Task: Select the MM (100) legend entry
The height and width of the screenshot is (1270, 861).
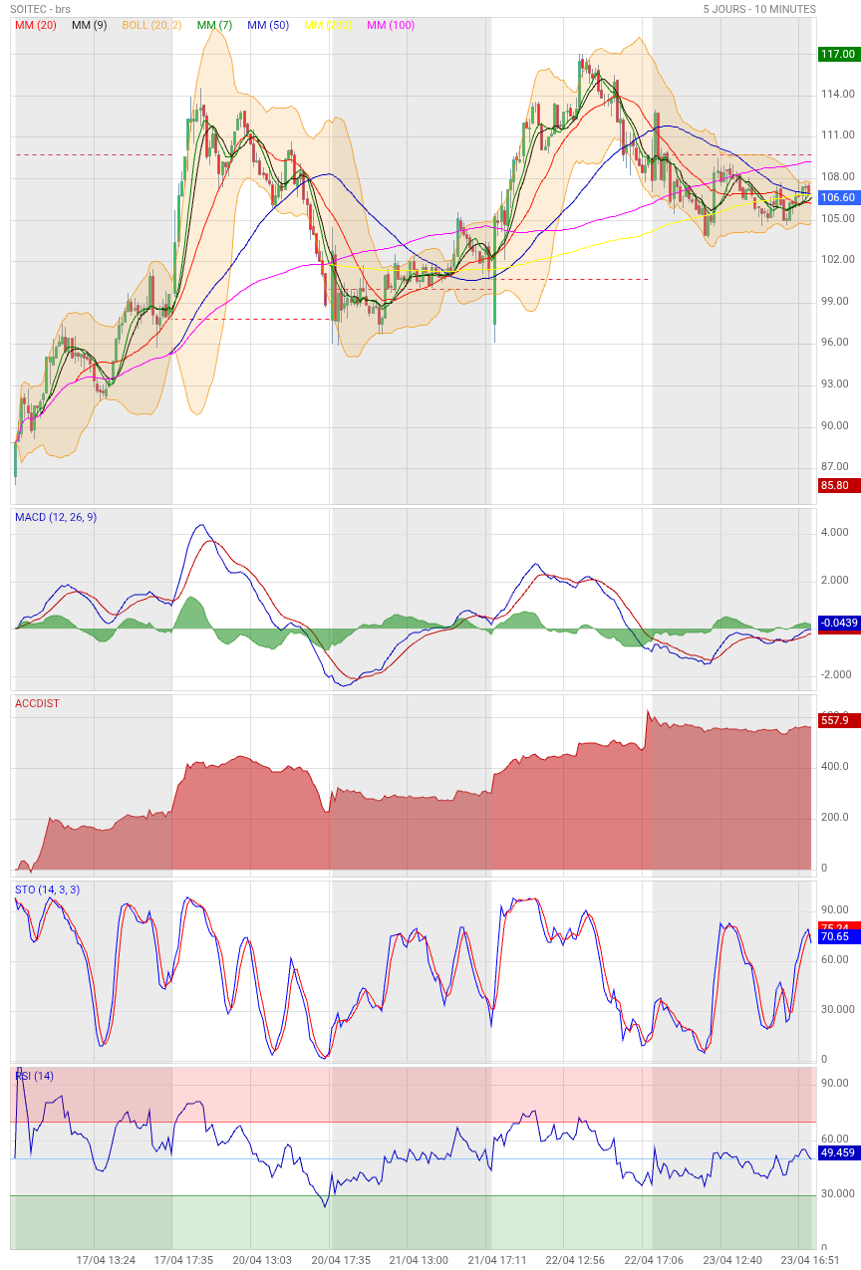Action: (391, 25)
